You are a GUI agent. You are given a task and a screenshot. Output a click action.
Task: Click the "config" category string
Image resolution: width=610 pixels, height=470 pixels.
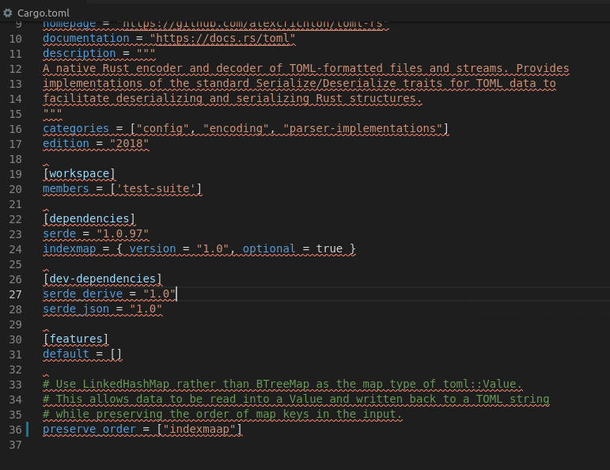tap(163, 128)
